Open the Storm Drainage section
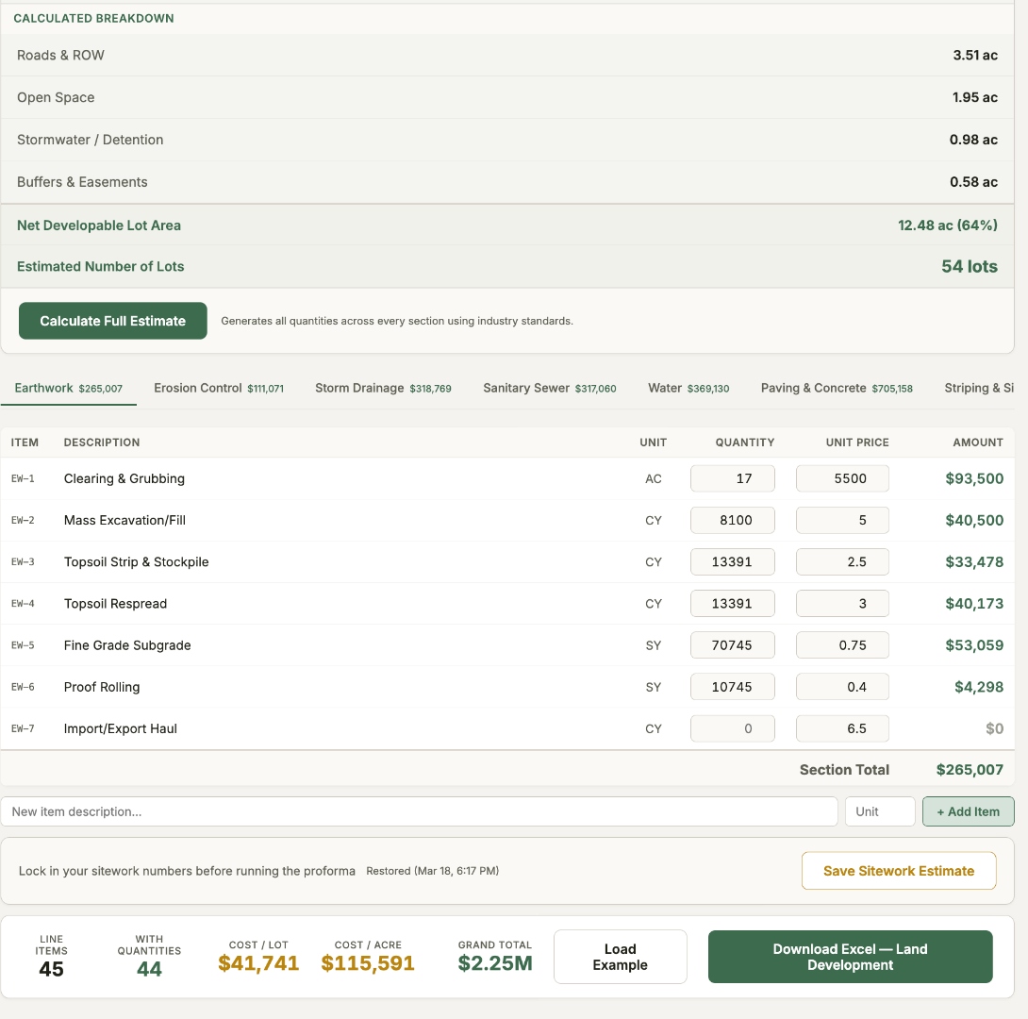This screenshot has height=1019, width=1028. 383,387
